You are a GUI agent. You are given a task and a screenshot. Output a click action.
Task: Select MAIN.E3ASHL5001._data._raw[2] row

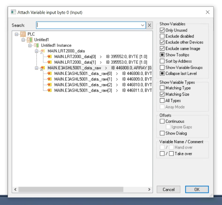(103, 85)
